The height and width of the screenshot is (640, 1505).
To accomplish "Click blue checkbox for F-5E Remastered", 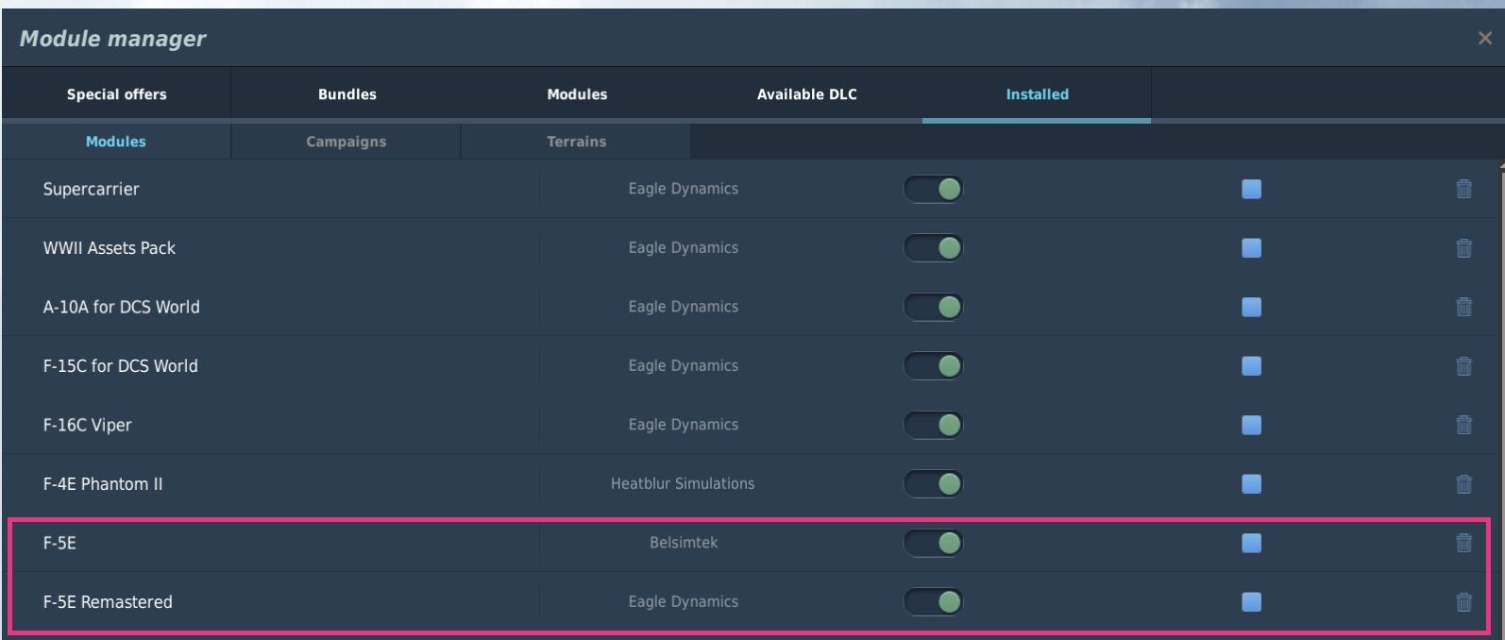I will [1251, 602].
